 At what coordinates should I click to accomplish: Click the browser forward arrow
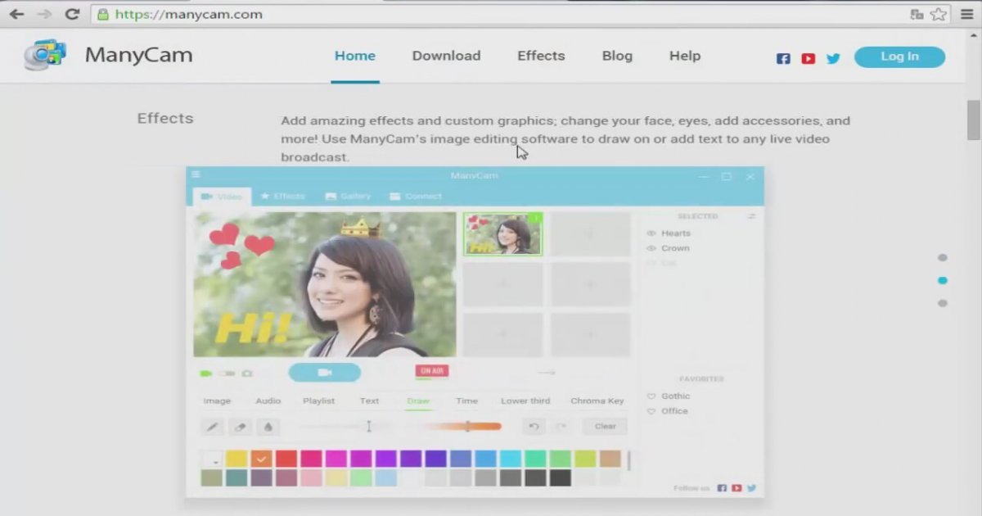[x=43, y=14]
